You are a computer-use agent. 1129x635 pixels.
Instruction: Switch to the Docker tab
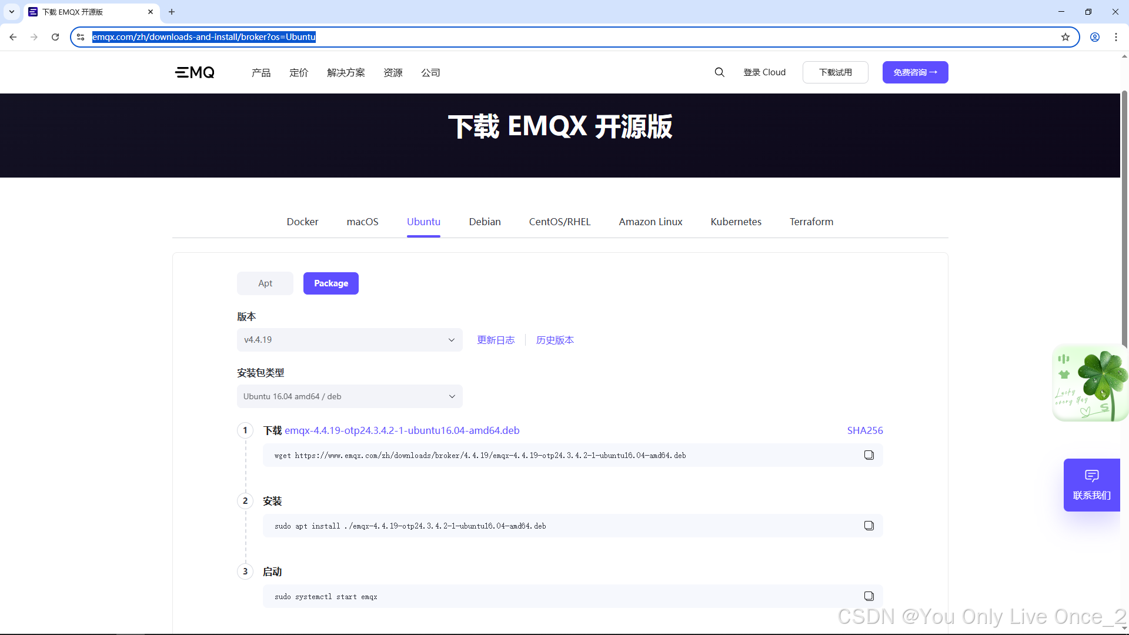pyautogui.click(x=302, y=222)
